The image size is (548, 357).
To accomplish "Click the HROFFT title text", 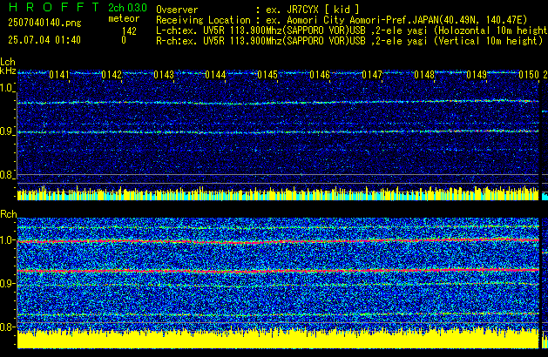I will (54, 7).
